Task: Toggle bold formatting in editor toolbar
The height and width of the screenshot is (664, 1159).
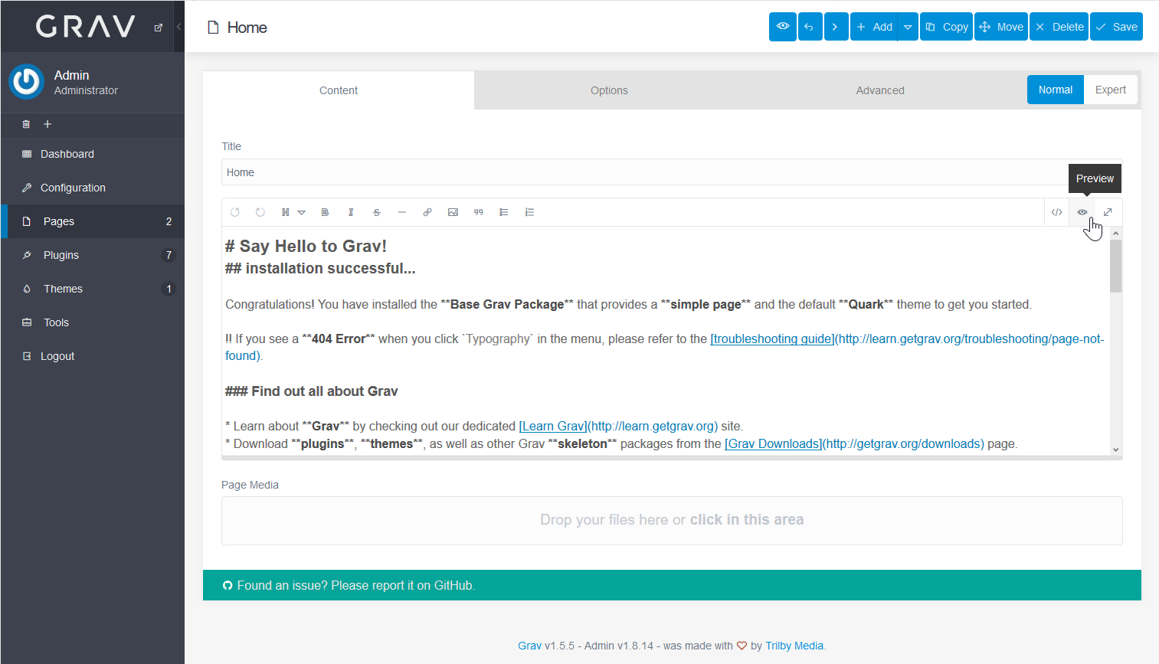Action: click(325, 212)
